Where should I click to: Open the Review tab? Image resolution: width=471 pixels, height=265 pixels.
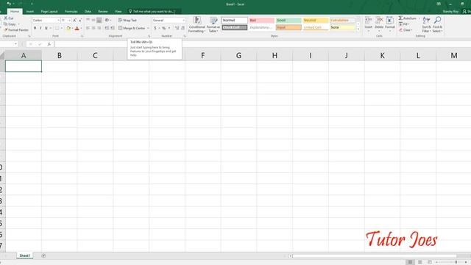point(103,12)
